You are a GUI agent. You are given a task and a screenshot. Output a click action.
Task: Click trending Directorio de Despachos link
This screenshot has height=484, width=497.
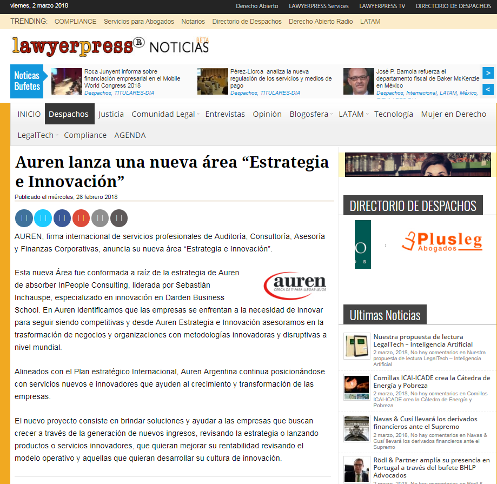pyautogui.click(x=247, y=22)
